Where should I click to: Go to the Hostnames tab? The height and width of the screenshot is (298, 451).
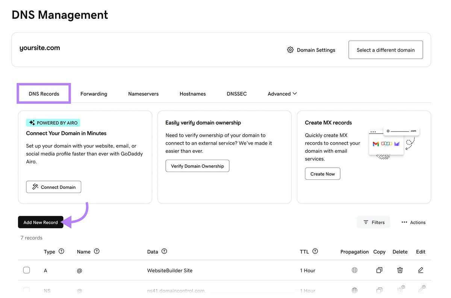click(x=193, y=94)
